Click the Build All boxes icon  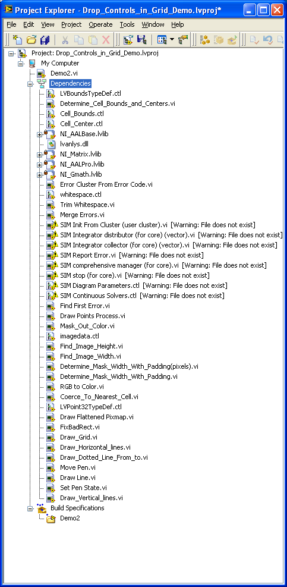204,40
